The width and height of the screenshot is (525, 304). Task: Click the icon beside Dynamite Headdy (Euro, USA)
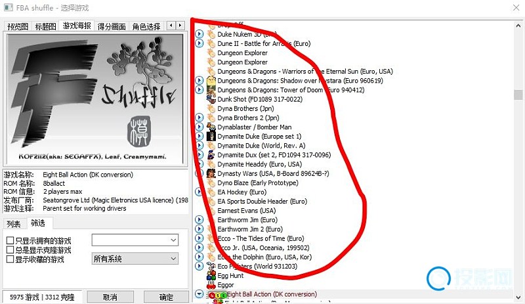coord(211,164)
